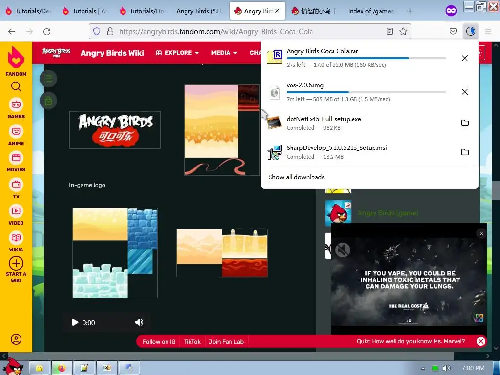This screenshot has width=500, height=375.
Task: Click the green lock round button
Action: tap(48, 101)
